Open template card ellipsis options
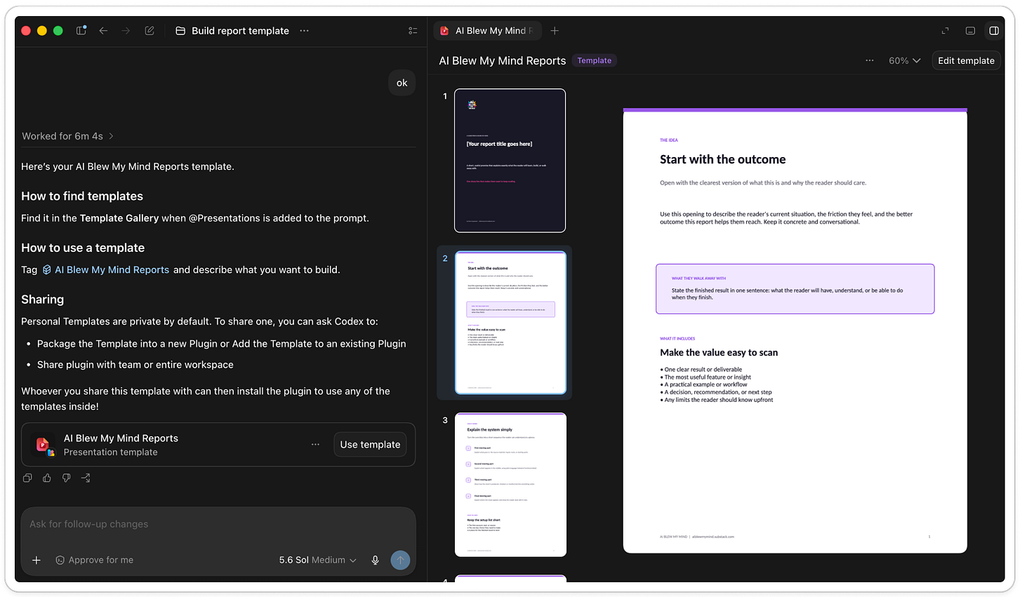 [315, 445]
